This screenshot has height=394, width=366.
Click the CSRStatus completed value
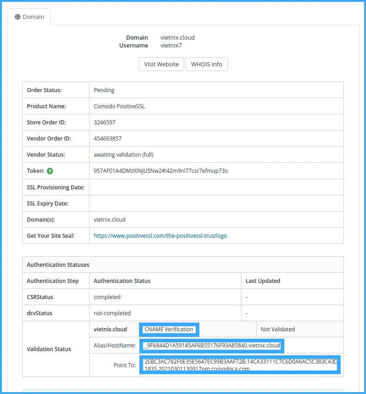107,297
